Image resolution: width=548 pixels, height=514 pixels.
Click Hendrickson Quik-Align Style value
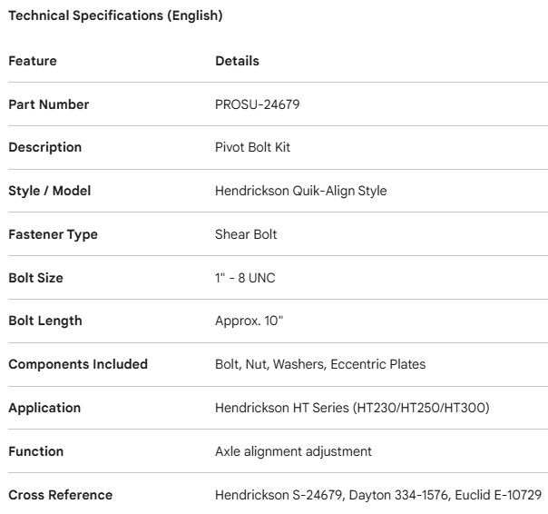(x=301, y=191)
